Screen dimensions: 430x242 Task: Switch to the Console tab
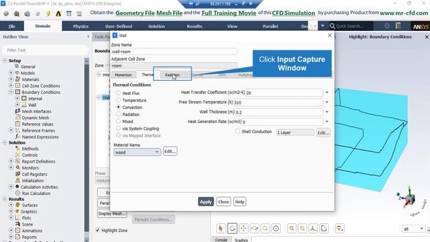click(x=221, y=240)
